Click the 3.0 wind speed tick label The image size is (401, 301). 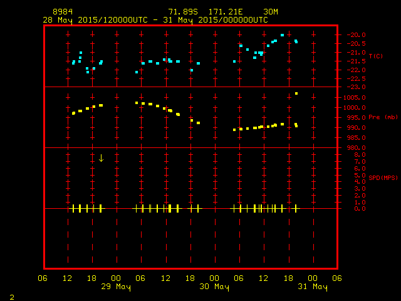[x=360, y=189]
